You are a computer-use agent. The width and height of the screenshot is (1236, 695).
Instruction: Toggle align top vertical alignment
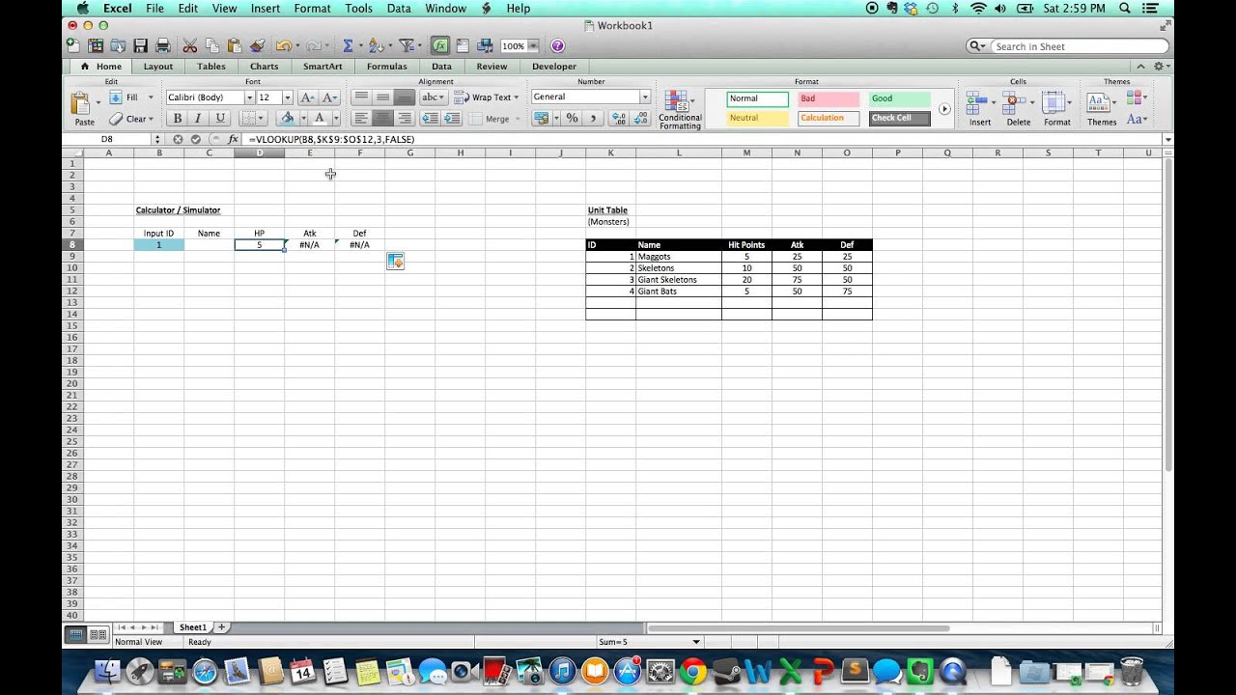click(x=361, y=97)
